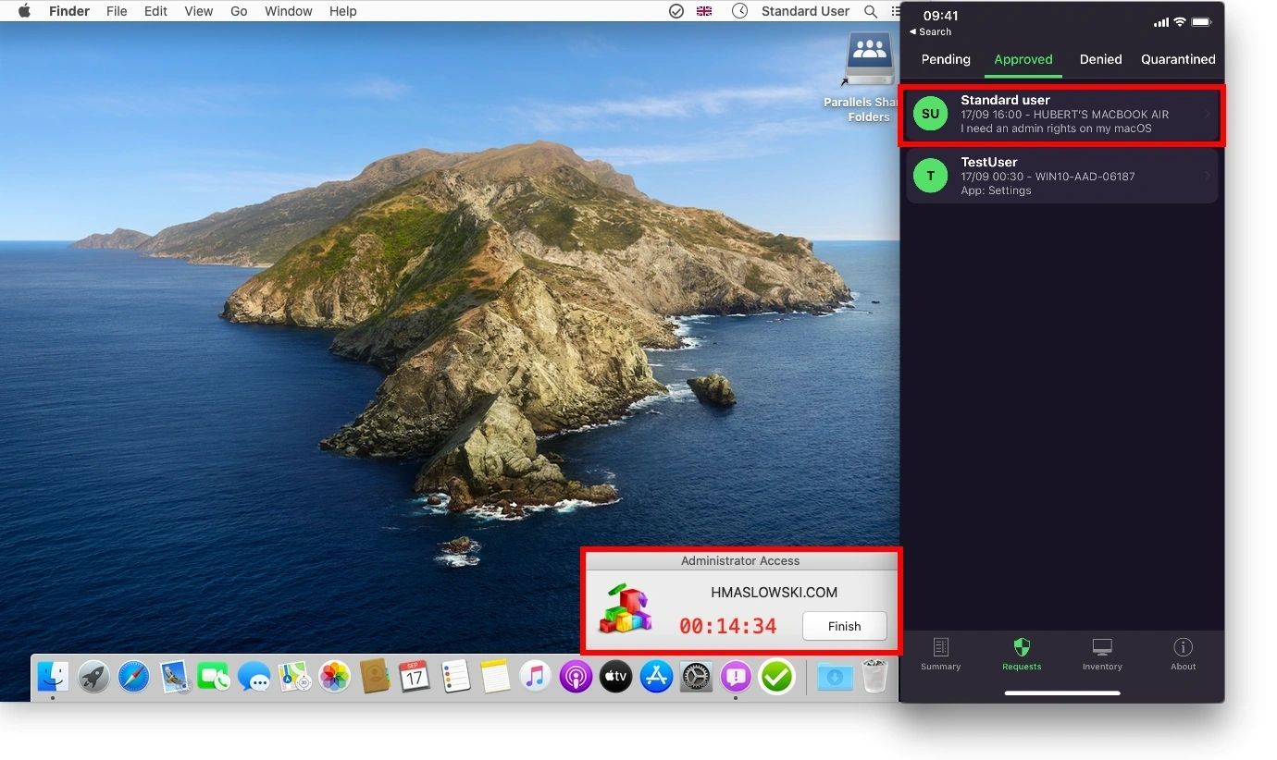
Task: Open the About section in phone app
Action: coord(1184,654)
